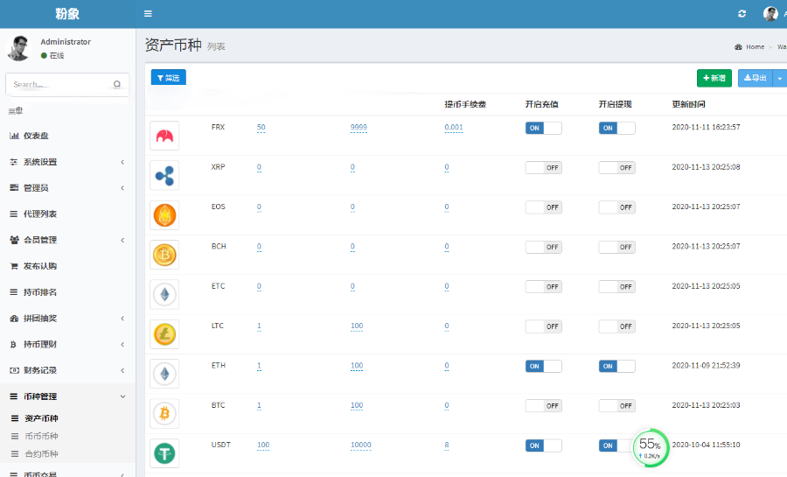This screenshot has width=787, height=477.
Task: Collapse the 币种管理 menu chevron
Action: point(122,396)
